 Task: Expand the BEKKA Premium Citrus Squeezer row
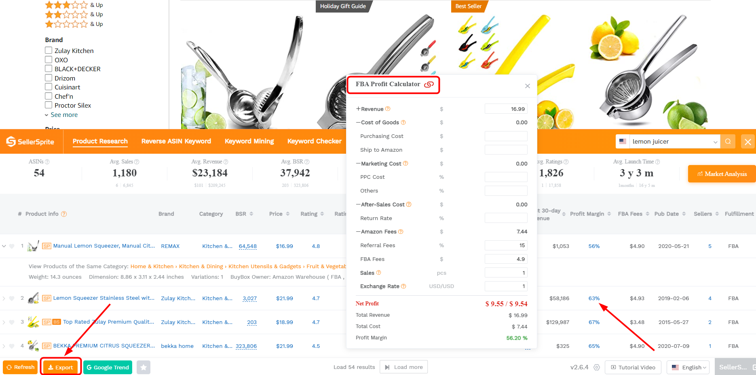tap(4, 346)
